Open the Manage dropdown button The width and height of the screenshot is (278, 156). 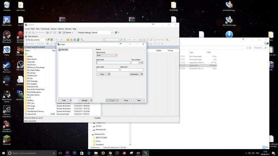[x=86, y=100]
